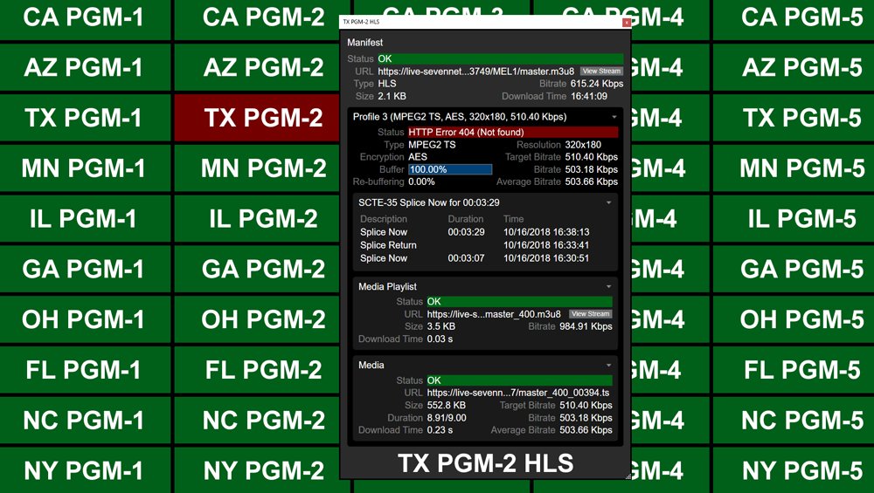874x493 pixels.
Task: Open the MN PGM-5 tile
Action: pos(794,168)
